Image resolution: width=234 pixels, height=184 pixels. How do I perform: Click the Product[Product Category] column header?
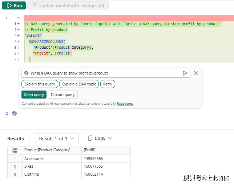coord(52,150)
